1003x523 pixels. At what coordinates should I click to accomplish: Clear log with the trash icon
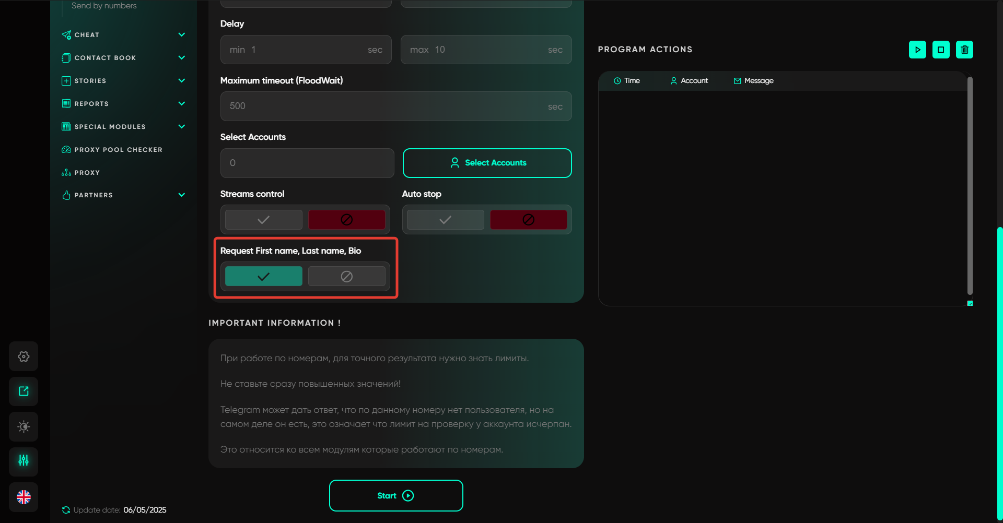(x=964, y=50)
